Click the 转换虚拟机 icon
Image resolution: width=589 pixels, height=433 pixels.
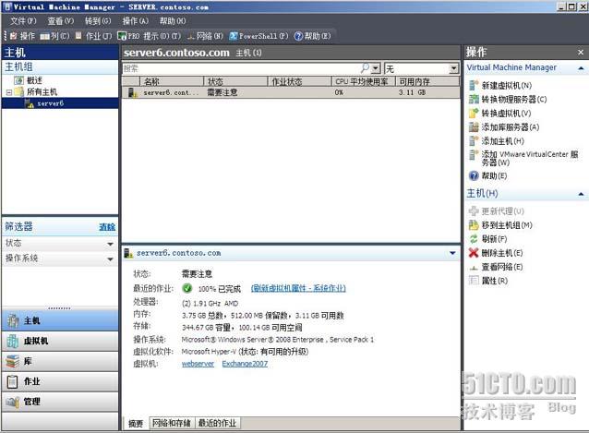pos(474,113)
